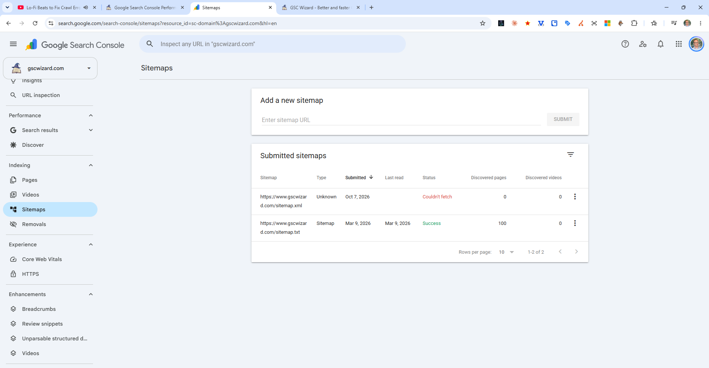The image size is (709, 368).
Task: Open Chrome's three-dot menu
Action: pos(701,23)
